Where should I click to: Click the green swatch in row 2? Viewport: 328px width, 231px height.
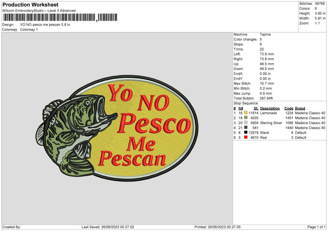click(245, 118)
